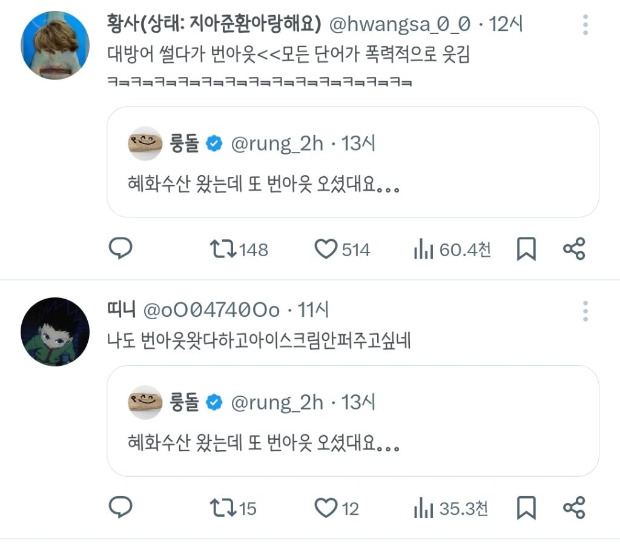Open the 띠니 profile avatar
The width and height of the screenshot is (620, 550).
(55, 331)
